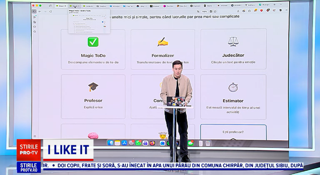Open the downloads arrow in the browser toolbar
The height and width of the screenshot is (175, 320).
[x=238, y=11]
